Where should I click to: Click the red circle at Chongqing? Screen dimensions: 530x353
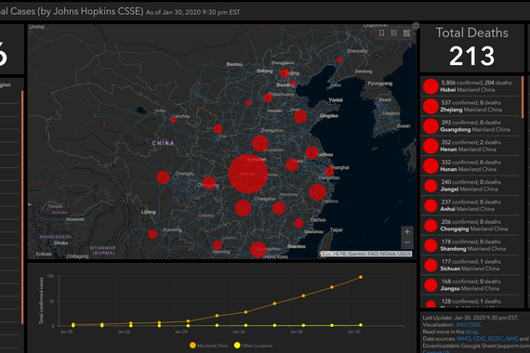pos(209,183)
